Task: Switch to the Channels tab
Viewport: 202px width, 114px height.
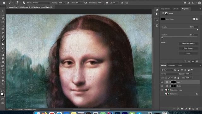Action: point(172,66)
